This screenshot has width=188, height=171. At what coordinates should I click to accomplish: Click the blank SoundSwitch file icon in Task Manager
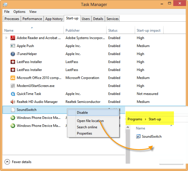point(13,110)
